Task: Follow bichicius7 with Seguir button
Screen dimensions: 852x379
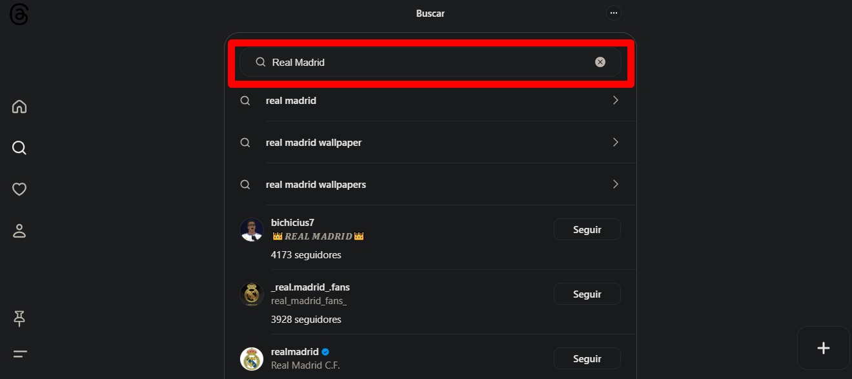Action: pos(587,229)
